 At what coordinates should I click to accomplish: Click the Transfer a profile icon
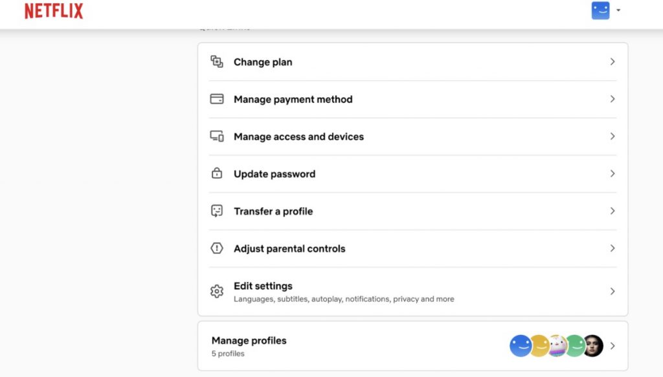pyautogui.click(x=217, y=211)
